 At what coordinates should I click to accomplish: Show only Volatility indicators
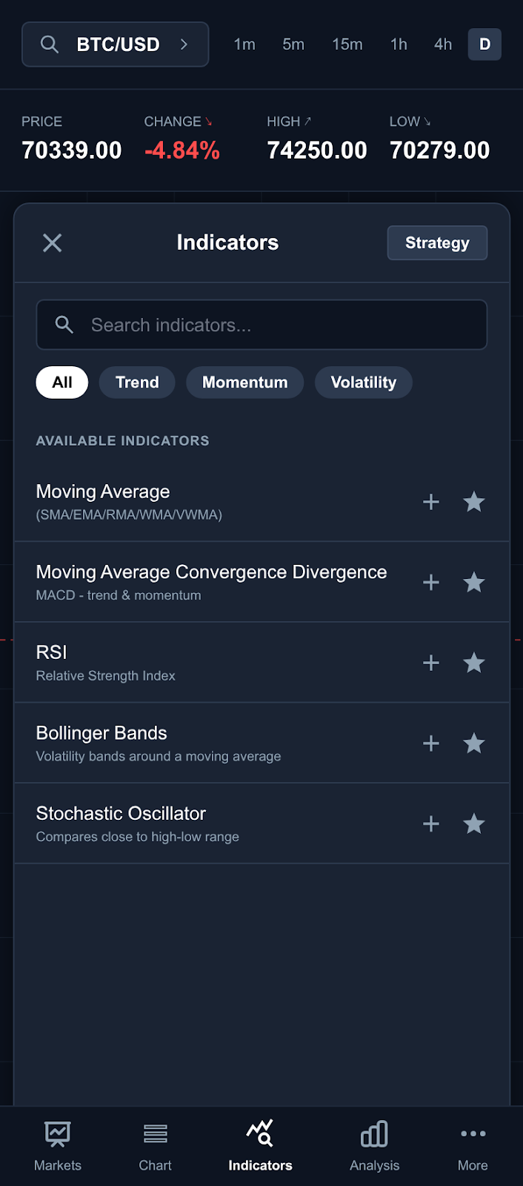tap(363, 382)
